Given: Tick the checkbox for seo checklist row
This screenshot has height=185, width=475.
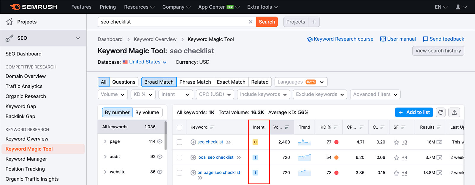Looking at the screenshot, I should tap(179, 142).
